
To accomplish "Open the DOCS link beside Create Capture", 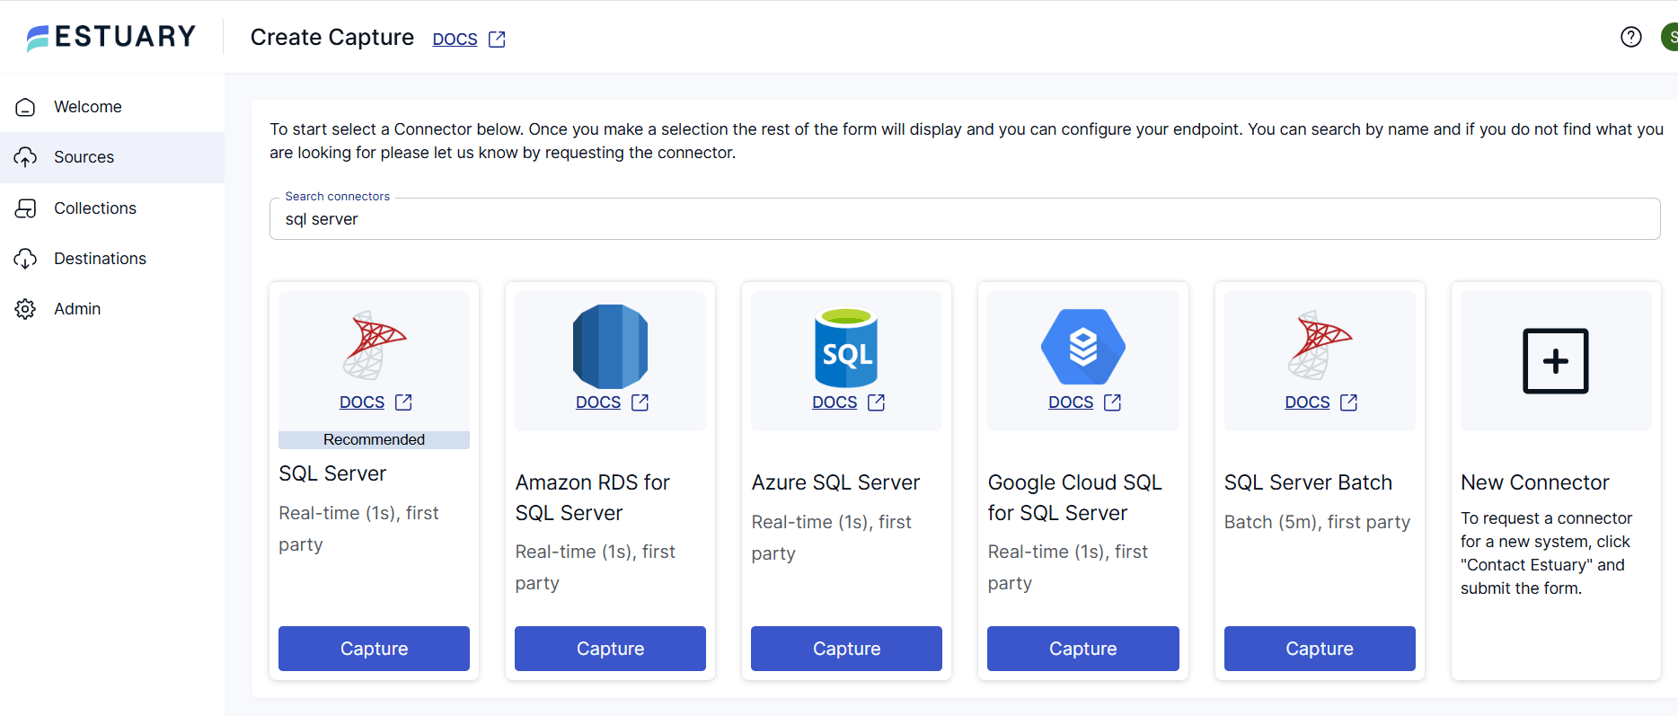I will coord(455,40).
